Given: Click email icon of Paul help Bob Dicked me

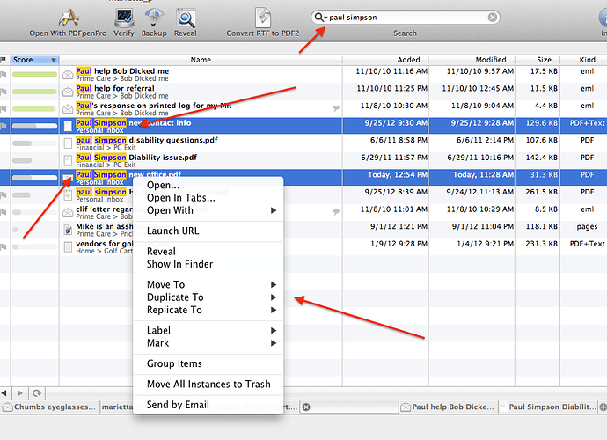Looking at the screenshot, I should [68, 75].
